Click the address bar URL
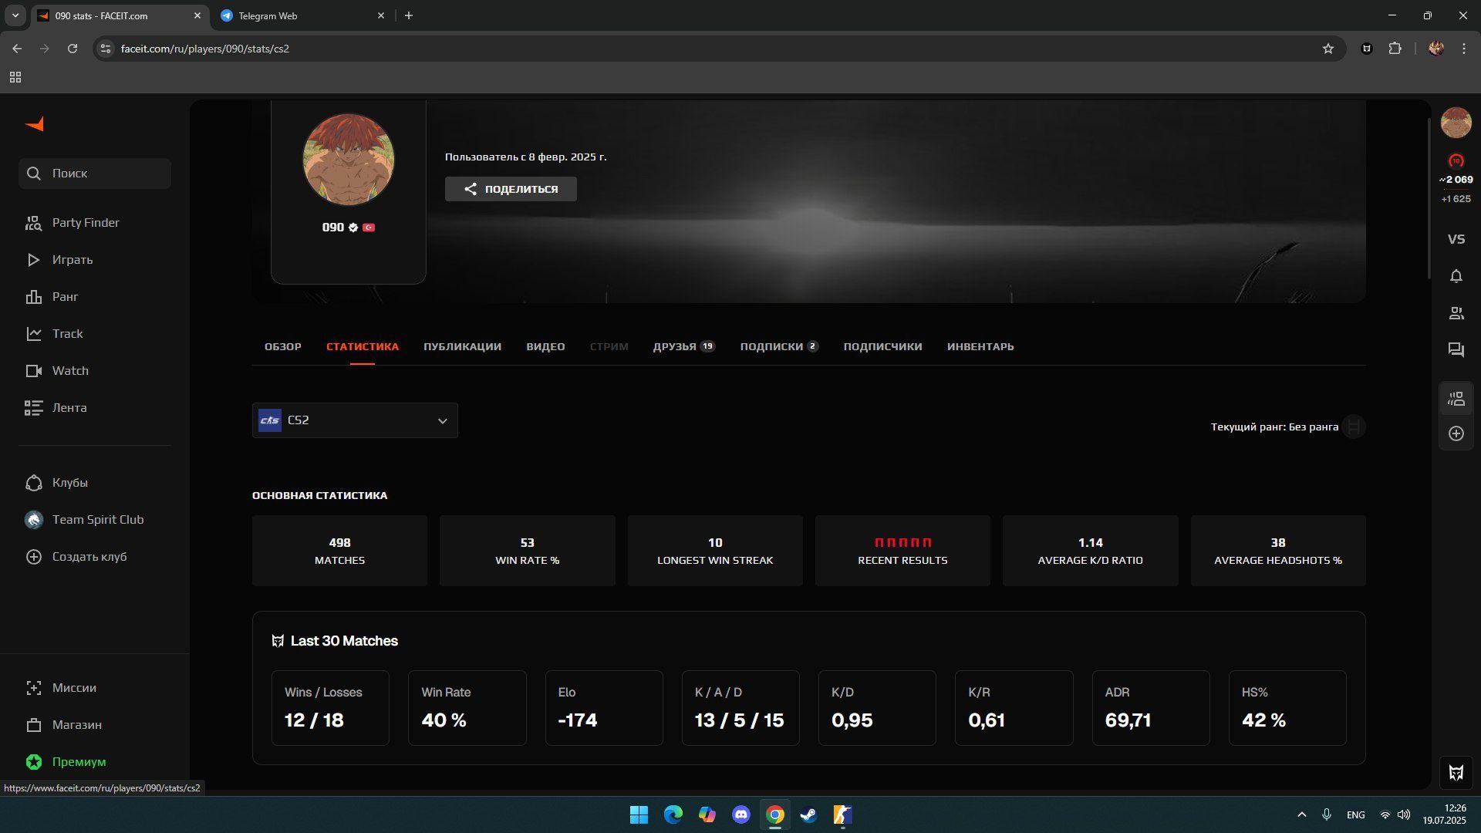The image size is (1481, 833). coord(205,49)
